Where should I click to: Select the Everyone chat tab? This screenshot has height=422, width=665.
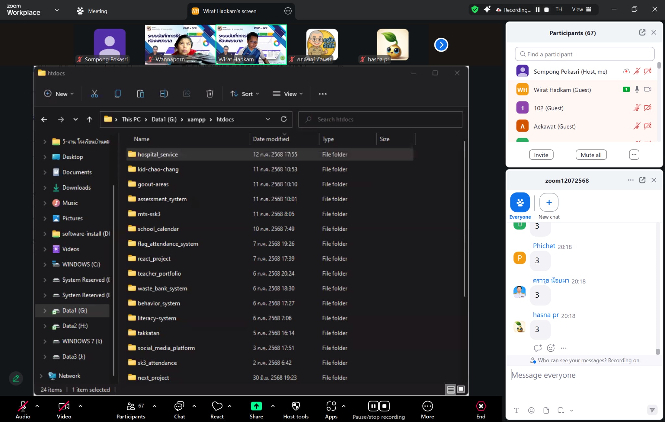click(x=520, y=202)
